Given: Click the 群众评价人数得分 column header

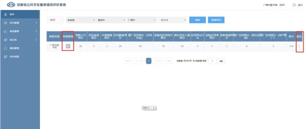Looking at the screenshot, I should tap(182, 37).
